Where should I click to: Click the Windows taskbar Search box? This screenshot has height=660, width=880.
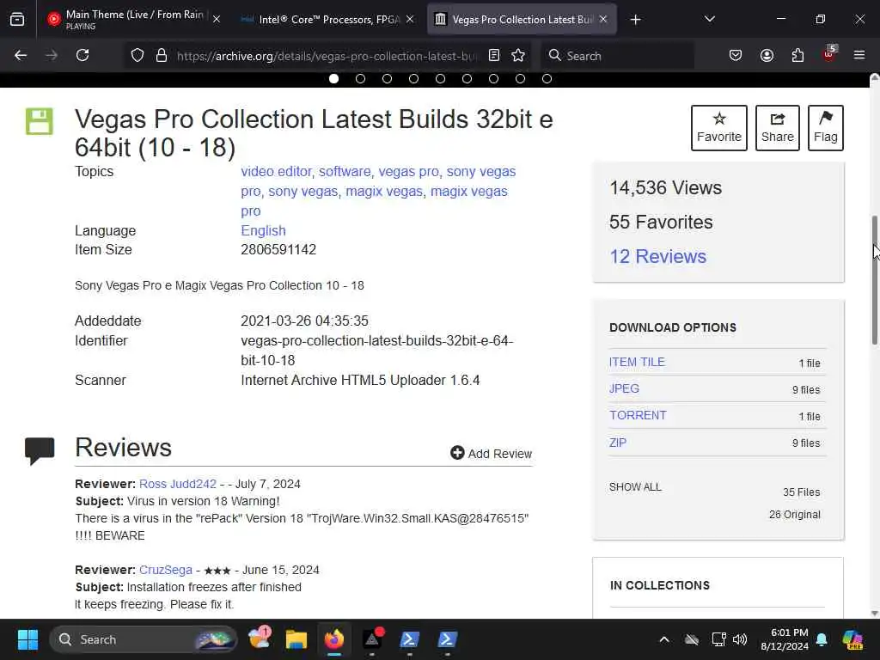[x=144, y=639]
